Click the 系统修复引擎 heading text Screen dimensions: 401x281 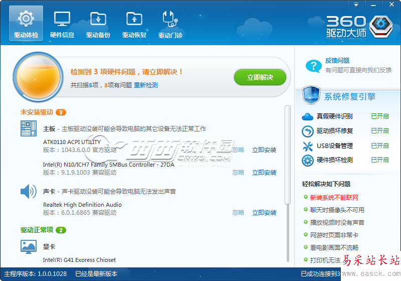click(349, 97)
